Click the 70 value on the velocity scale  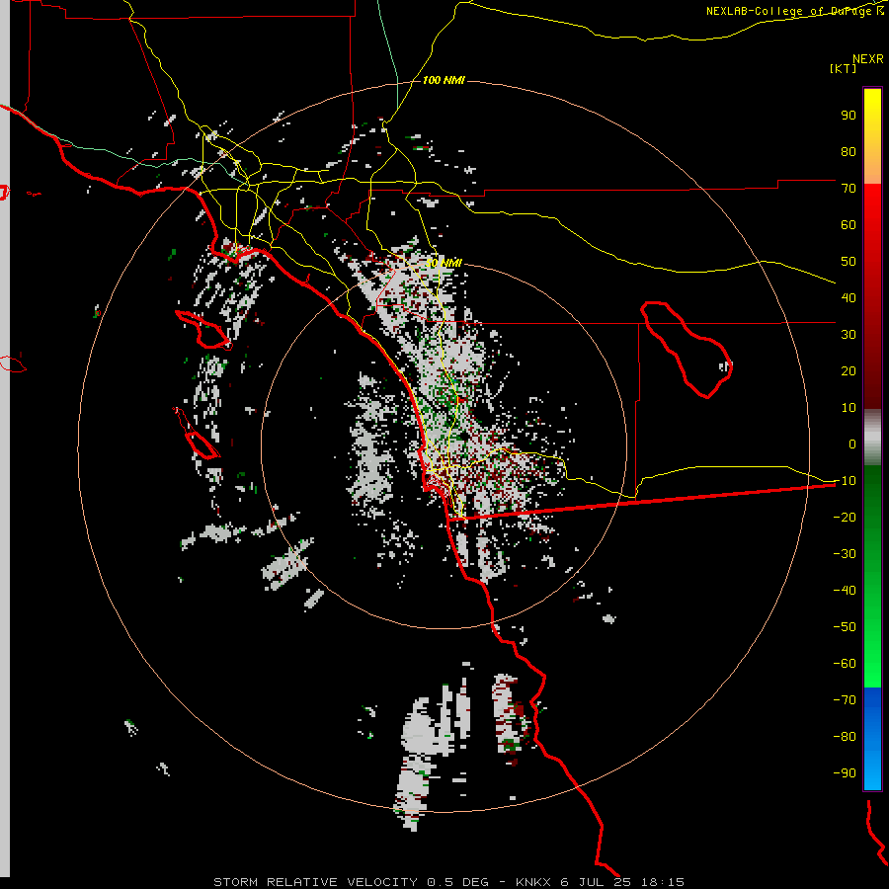tap(849, 189)
